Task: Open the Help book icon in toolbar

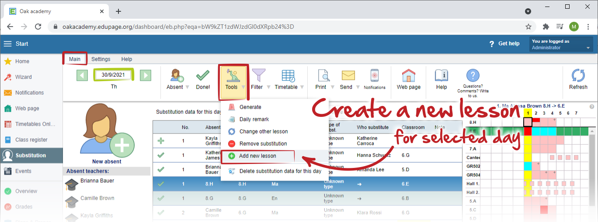Action: pos(442,76)
